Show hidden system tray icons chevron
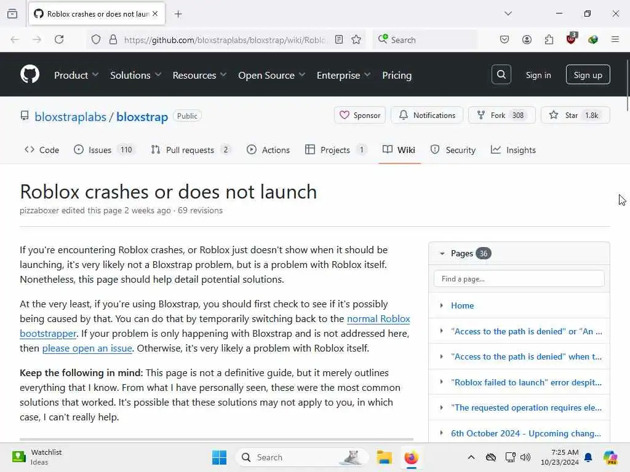This screenshot has width=630, height=472. pyautogui.click(x=471, y=457)
